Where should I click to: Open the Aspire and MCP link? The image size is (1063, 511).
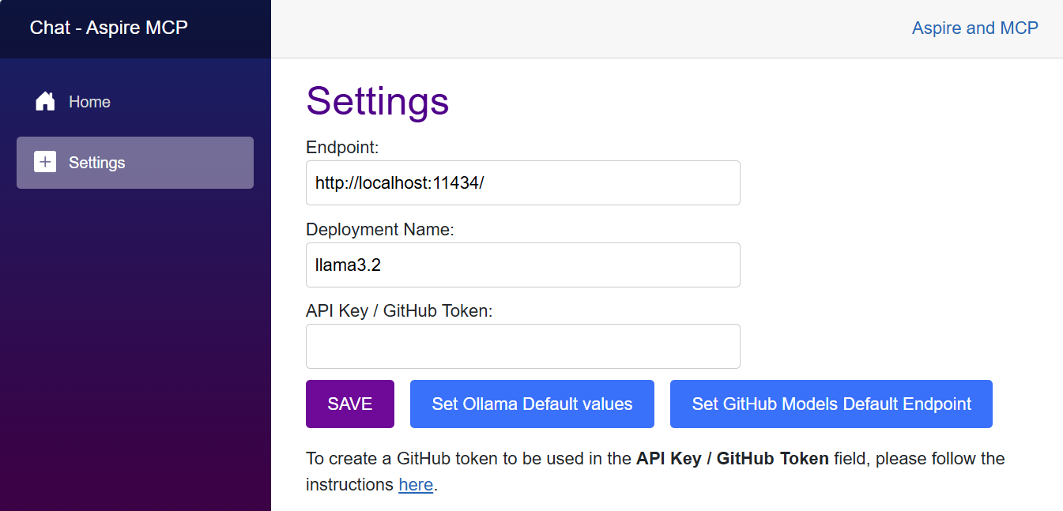[x=974, y=28]
